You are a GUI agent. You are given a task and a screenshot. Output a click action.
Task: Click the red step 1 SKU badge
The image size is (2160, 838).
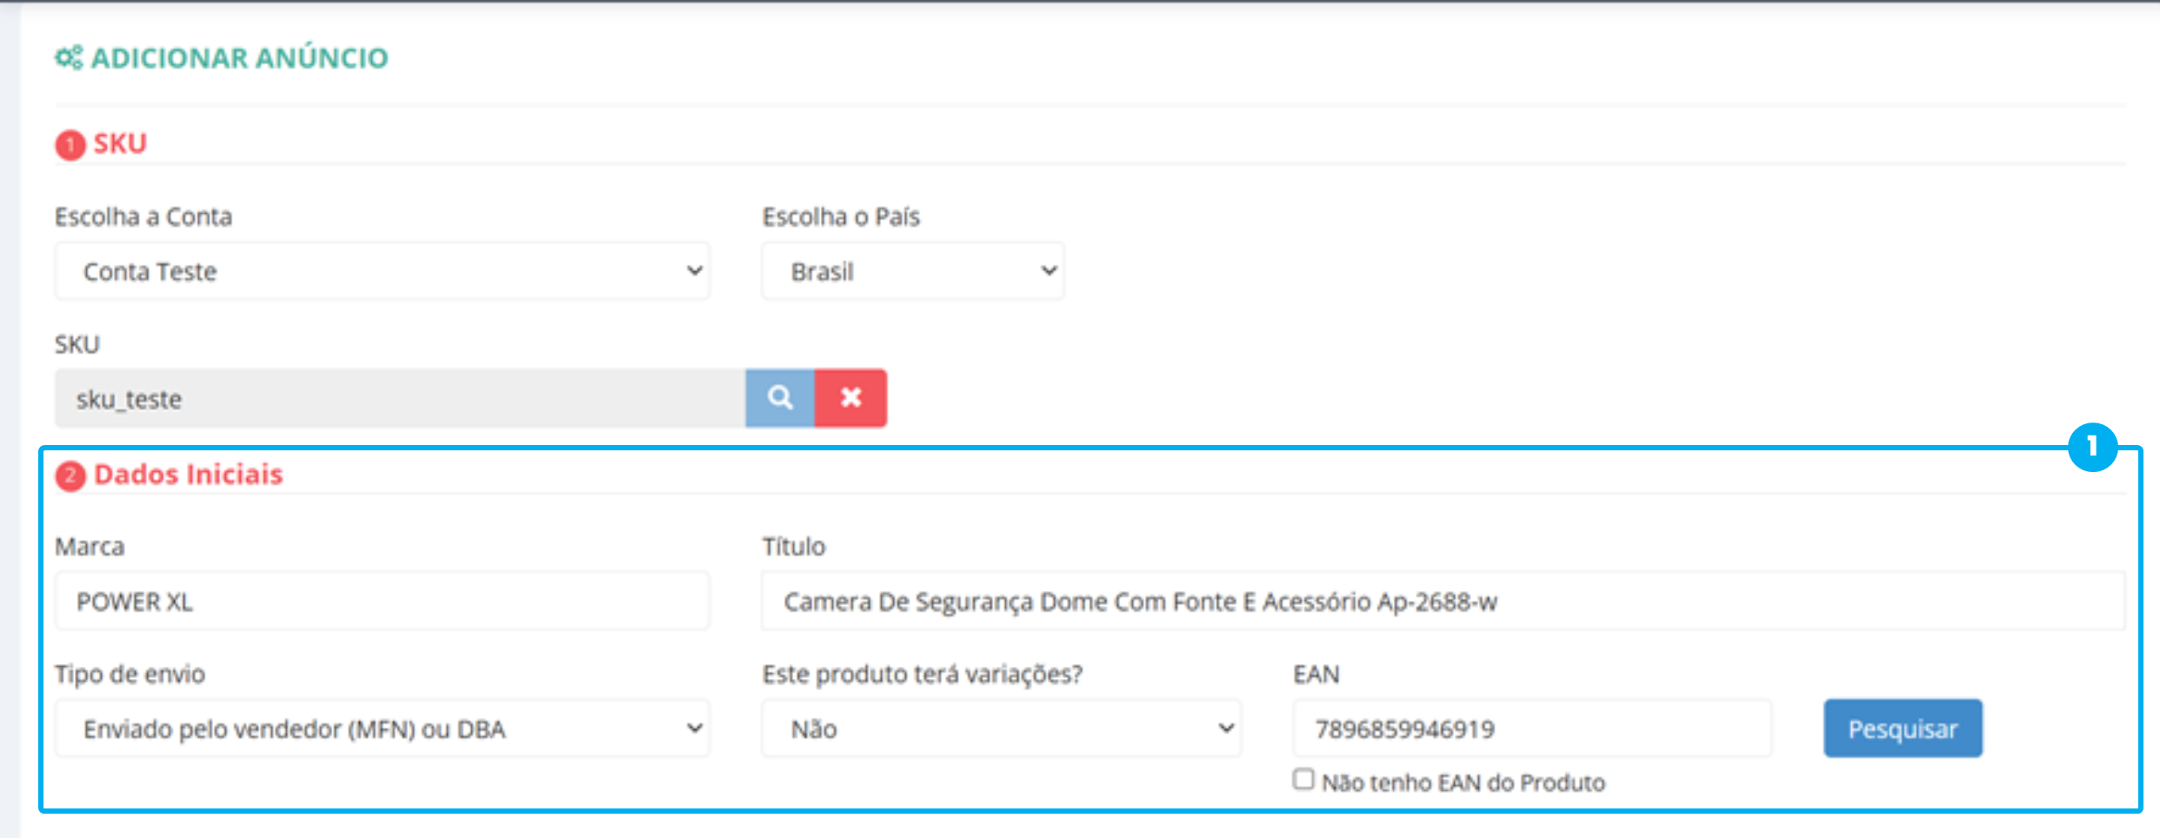(x=70, y=145)
